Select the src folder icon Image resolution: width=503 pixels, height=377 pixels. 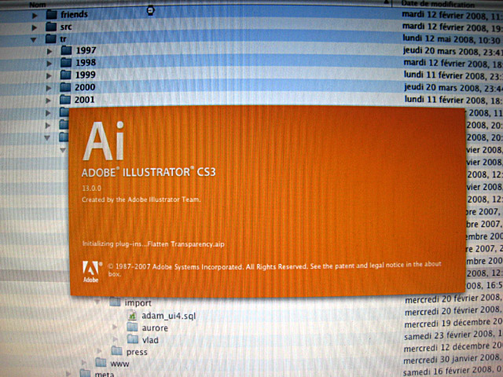tap(51, 27)
